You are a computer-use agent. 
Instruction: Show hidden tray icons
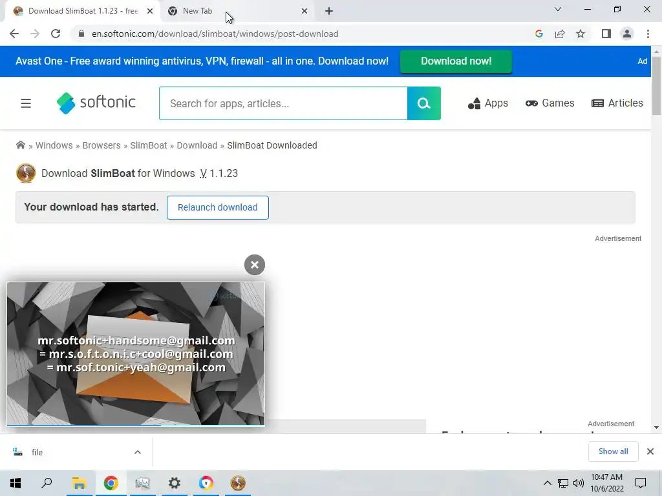[x=547, y=483]
